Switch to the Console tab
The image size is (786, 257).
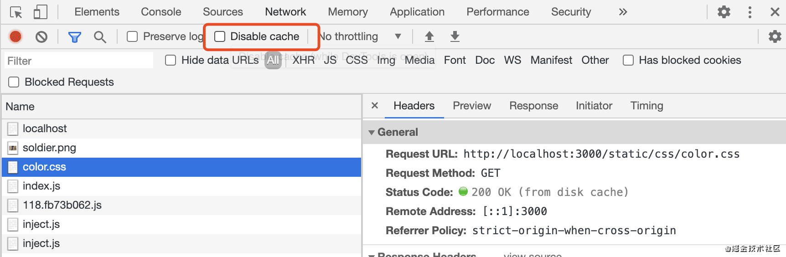pyautogui.click(x=161, y=12)
